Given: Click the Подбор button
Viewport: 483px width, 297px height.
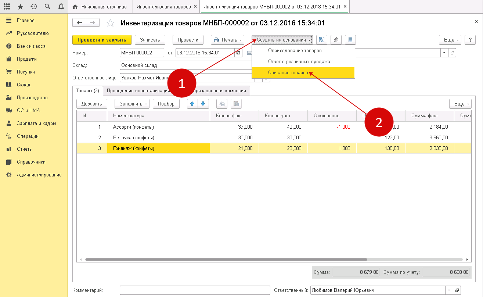Looking at the screenshot, I should coord(166,104).
